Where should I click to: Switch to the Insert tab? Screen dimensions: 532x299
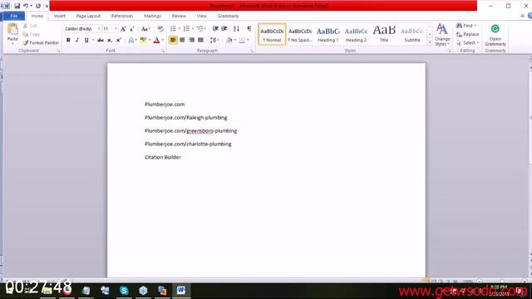point(59,16)
